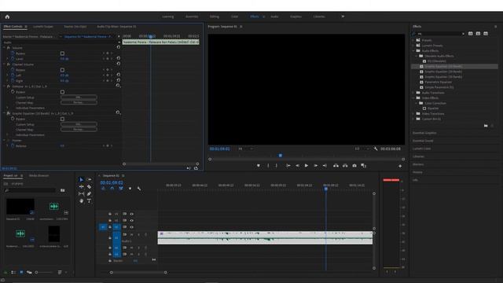
Task: Switch to the Audio workspace
Action: [x=274, y=17]
